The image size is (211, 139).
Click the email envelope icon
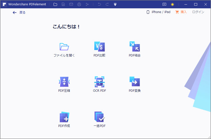71,4
